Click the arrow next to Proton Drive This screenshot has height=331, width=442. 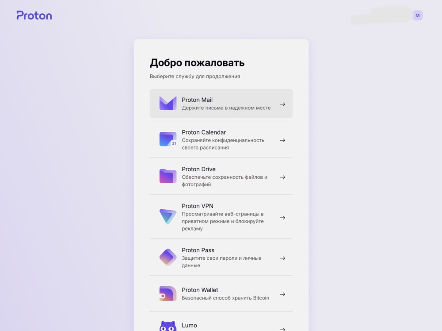point(282,177)
